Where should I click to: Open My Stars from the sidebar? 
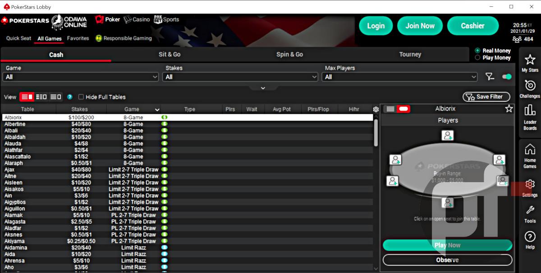[530, 63]
